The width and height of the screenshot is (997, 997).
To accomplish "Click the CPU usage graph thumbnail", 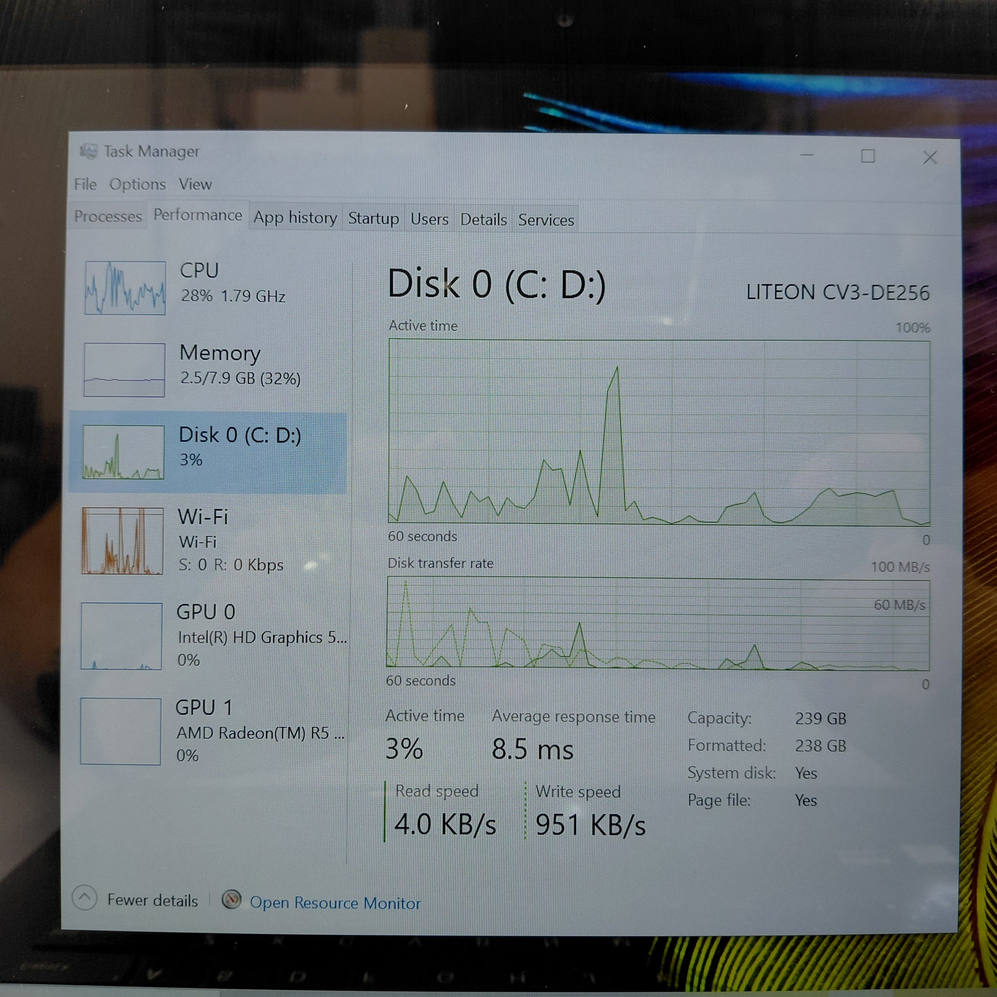I will 125,287.
